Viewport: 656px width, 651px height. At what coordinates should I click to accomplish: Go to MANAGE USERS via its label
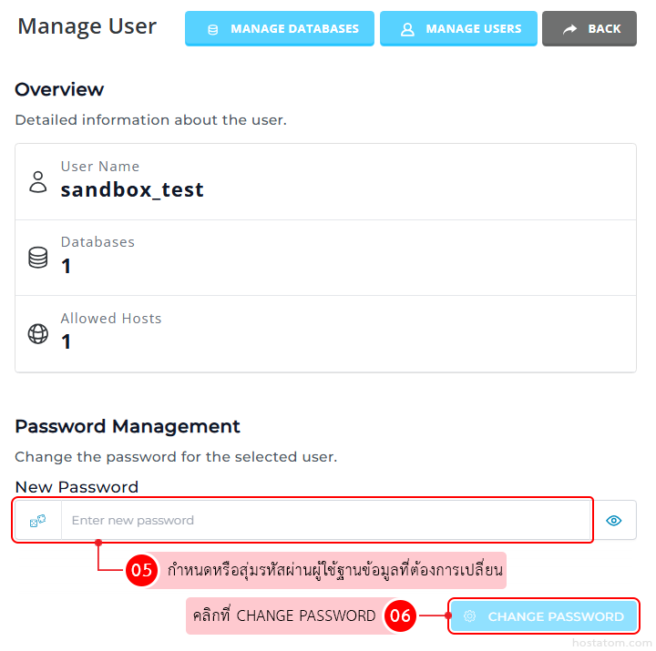point(474,29)
